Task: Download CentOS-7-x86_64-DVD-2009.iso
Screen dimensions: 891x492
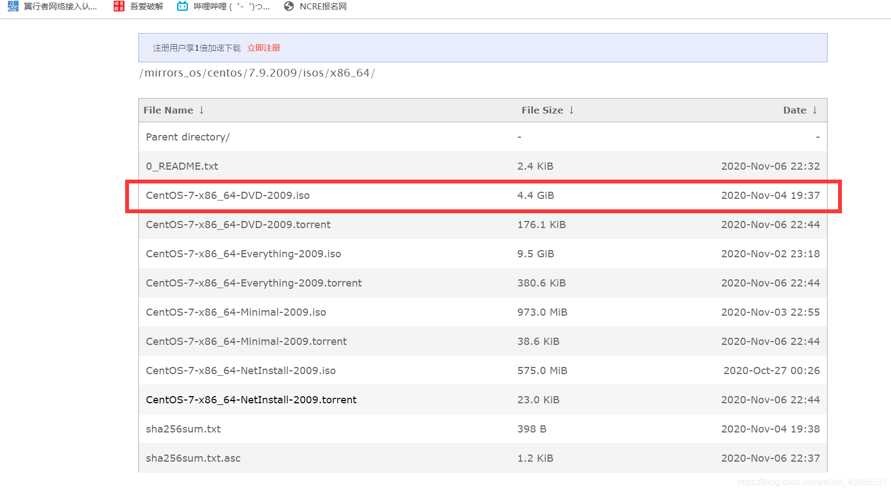Action: click(x=228, y=195)
